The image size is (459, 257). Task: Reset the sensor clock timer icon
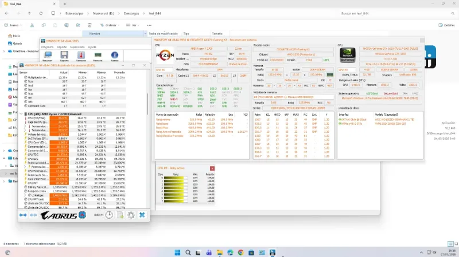109,215
